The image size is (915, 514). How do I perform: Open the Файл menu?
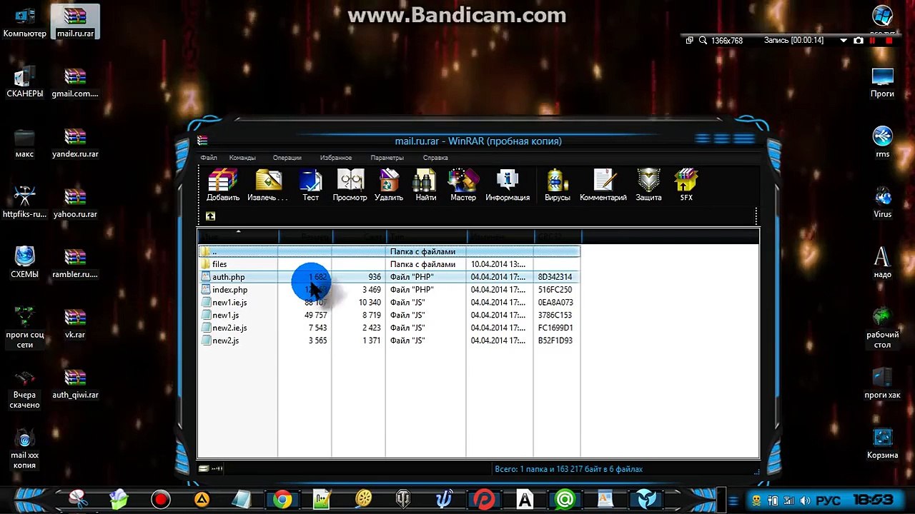[x=209, y=158]
